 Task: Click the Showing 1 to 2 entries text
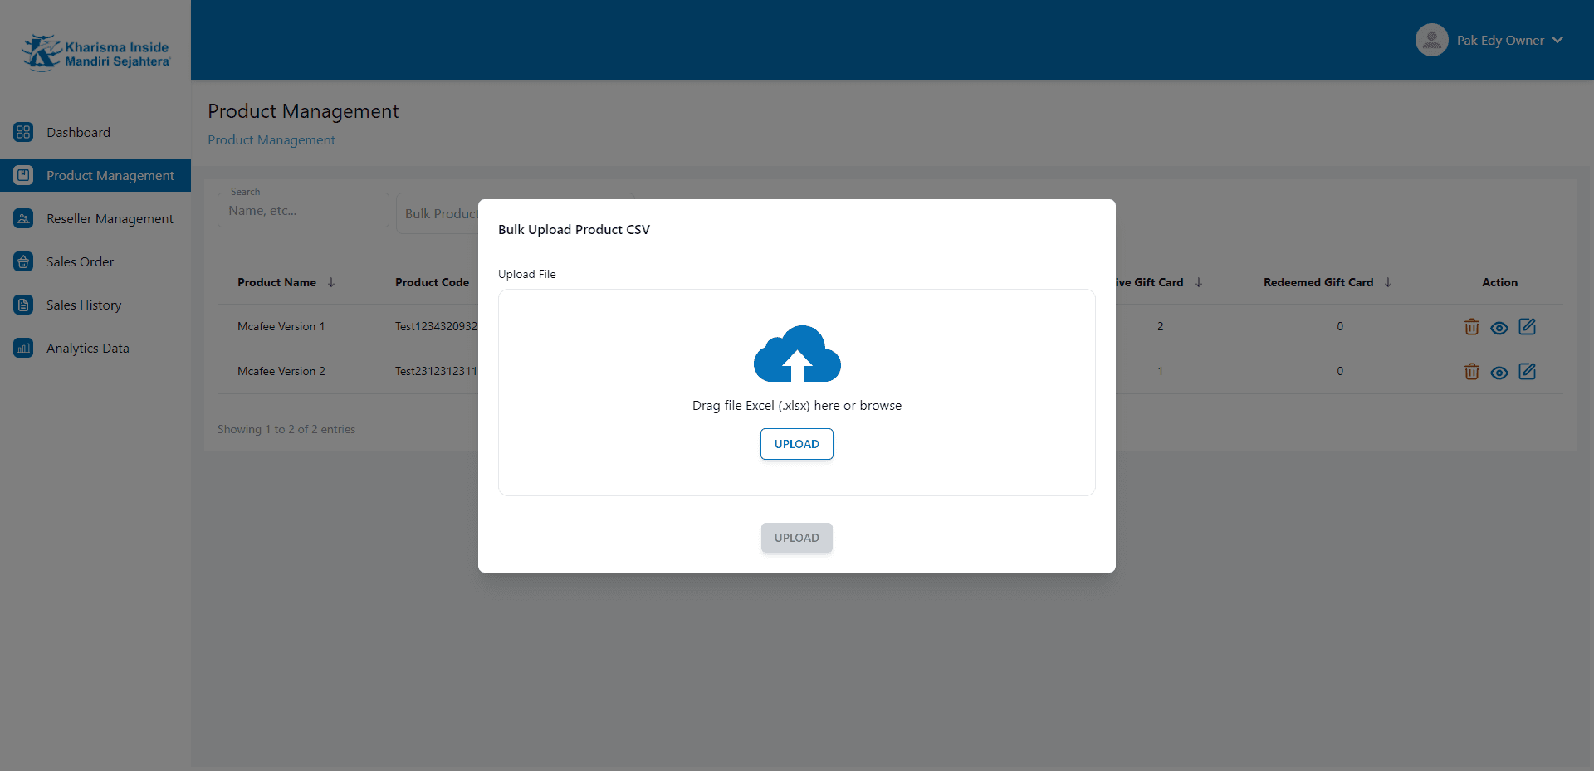pos(286,429)
